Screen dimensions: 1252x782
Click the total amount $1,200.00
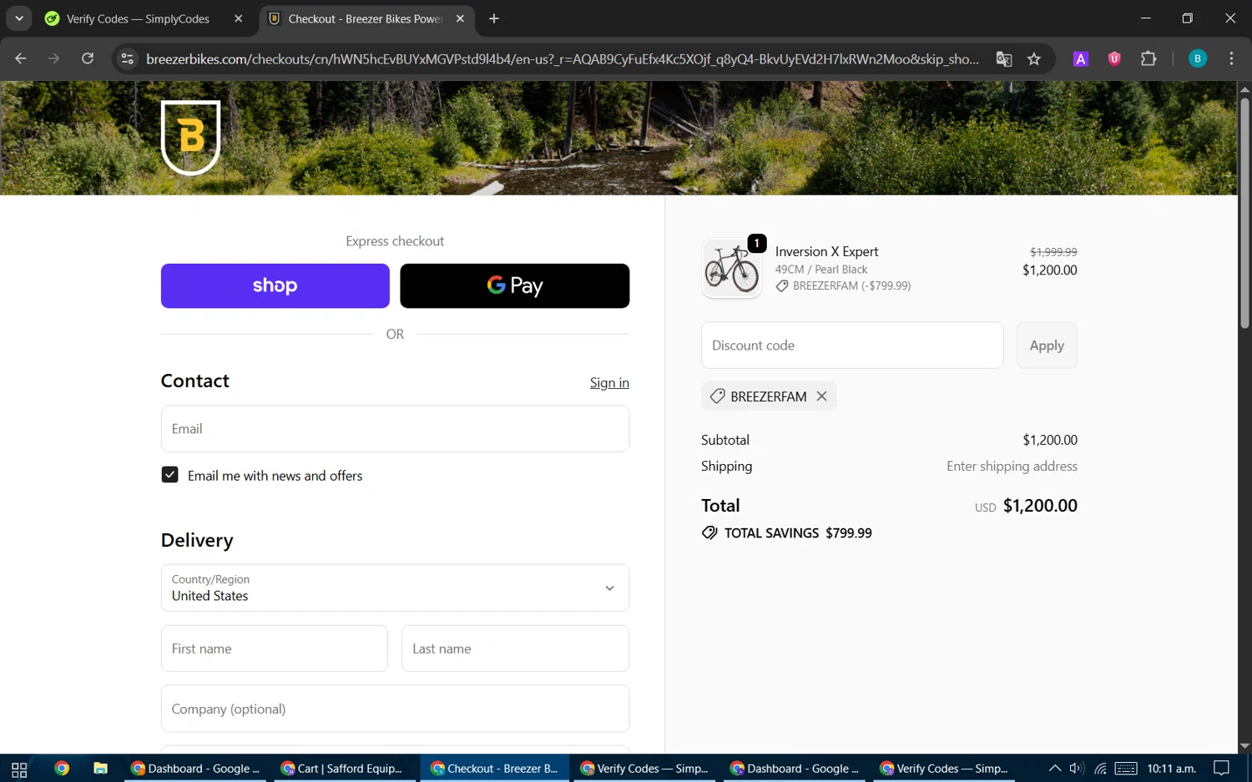(x=1040, y=506)
